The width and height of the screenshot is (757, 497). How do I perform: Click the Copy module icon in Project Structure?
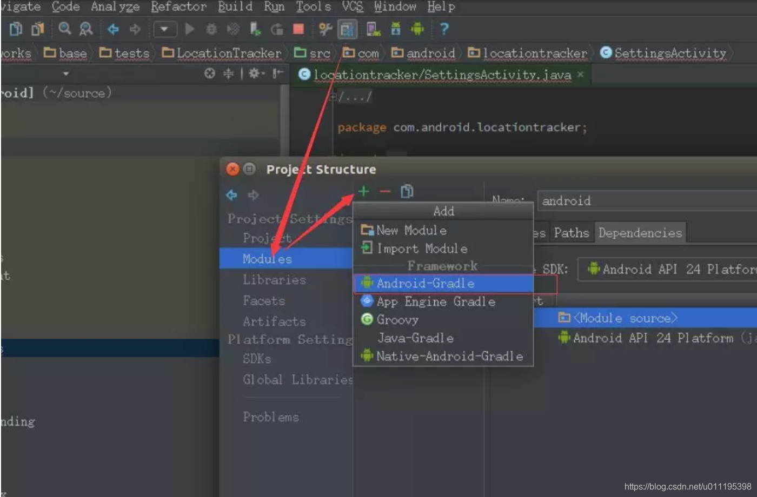[x=407, y=191]
